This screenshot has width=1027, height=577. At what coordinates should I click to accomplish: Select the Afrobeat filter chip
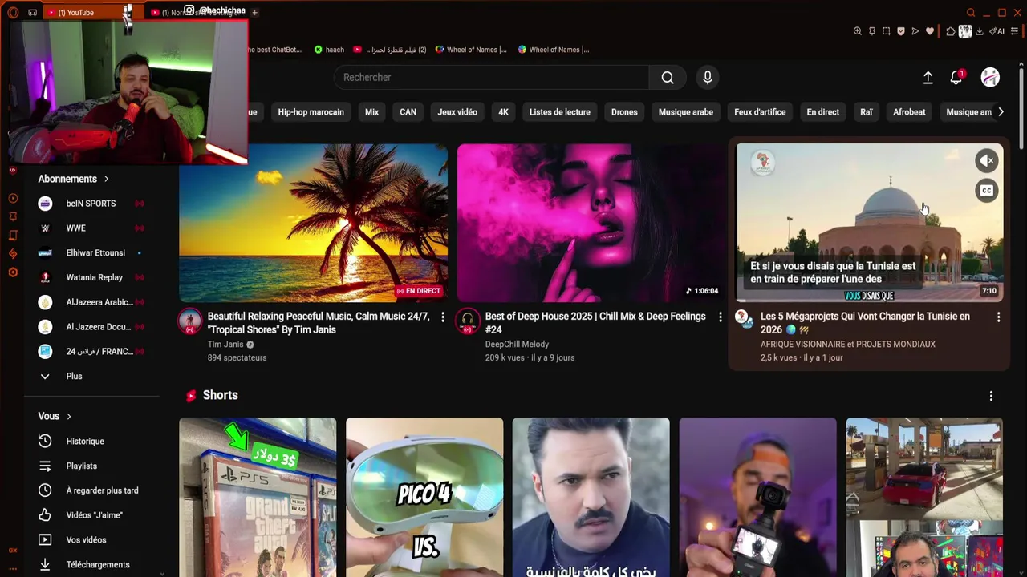point(909,112)
